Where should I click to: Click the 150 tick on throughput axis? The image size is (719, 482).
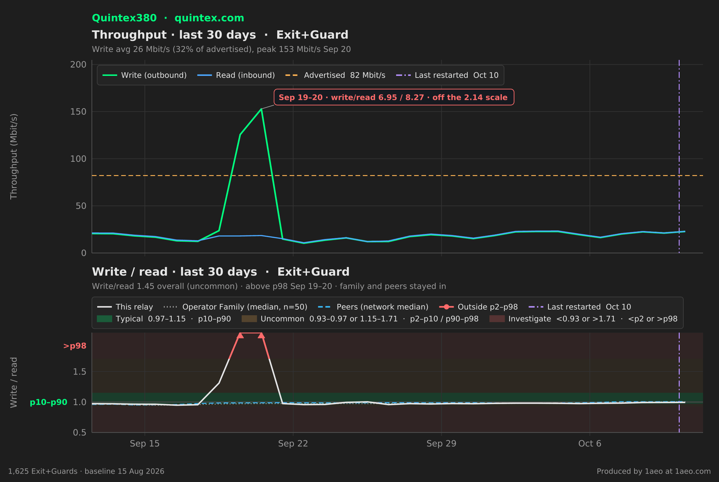click(78, 112)
